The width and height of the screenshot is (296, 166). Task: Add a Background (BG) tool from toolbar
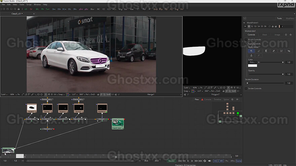coord(37,9)
